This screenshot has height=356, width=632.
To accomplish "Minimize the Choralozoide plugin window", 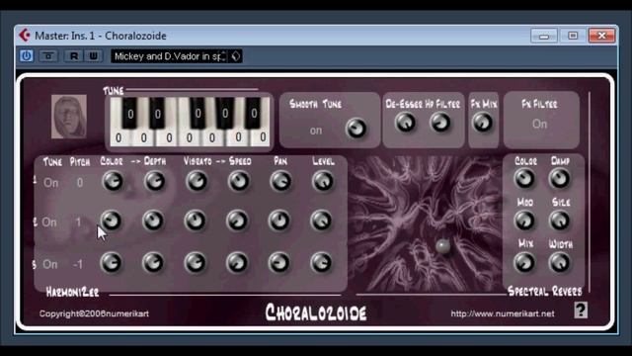I will 544,36.
